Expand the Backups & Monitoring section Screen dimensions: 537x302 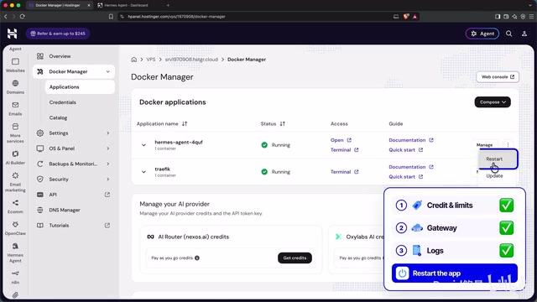pos(108,164)
